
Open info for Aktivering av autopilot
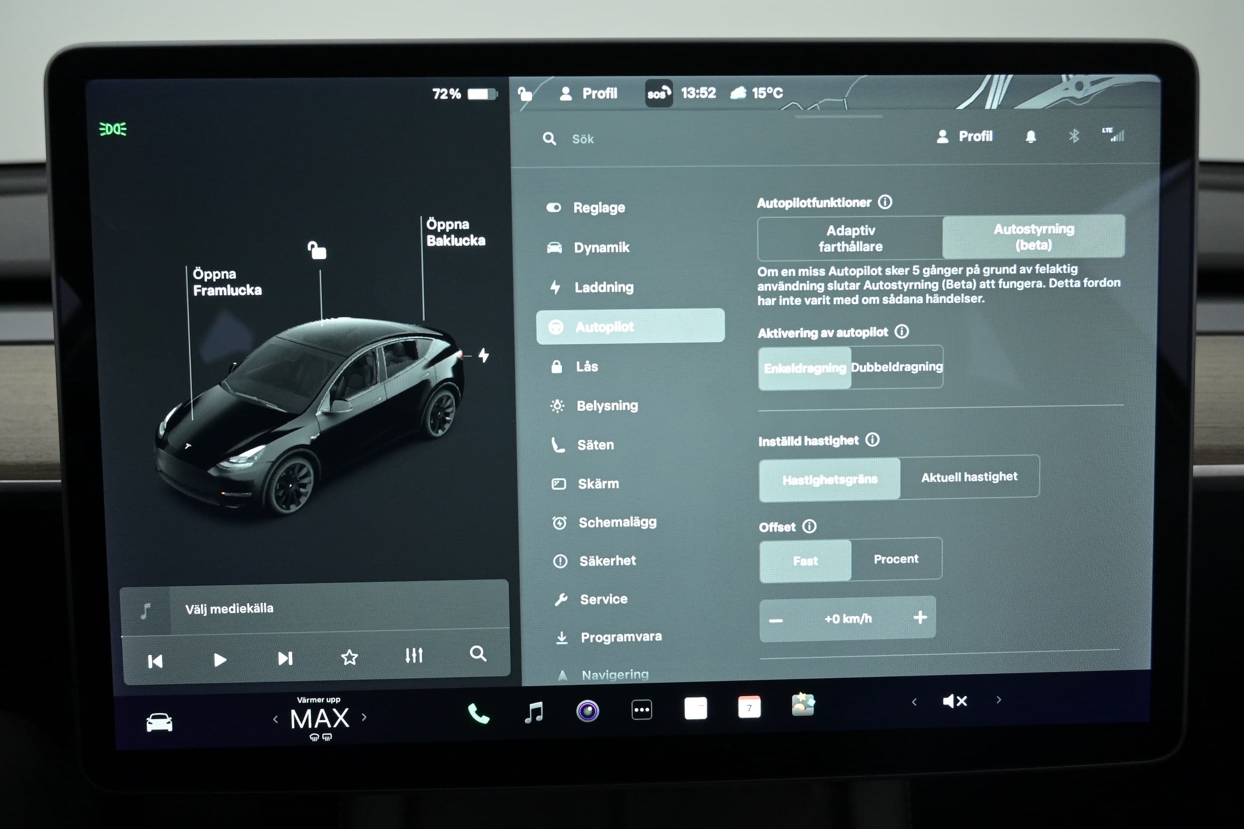[x=901, y=332]
